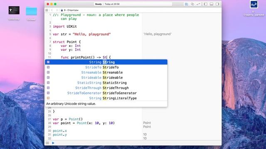Place cursor in the "func printPoint()" line
Screen dimensions: 266x149
86,58
